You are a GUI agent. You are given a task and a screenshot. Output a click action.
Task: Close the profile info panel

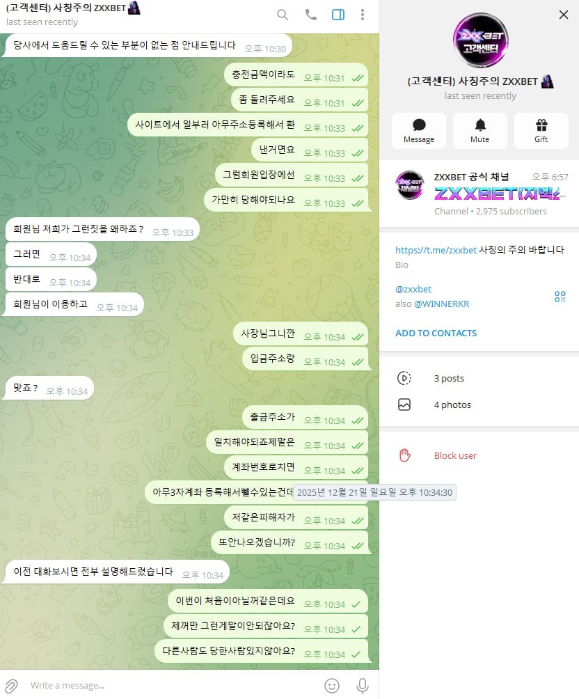(x=564, y=15)
